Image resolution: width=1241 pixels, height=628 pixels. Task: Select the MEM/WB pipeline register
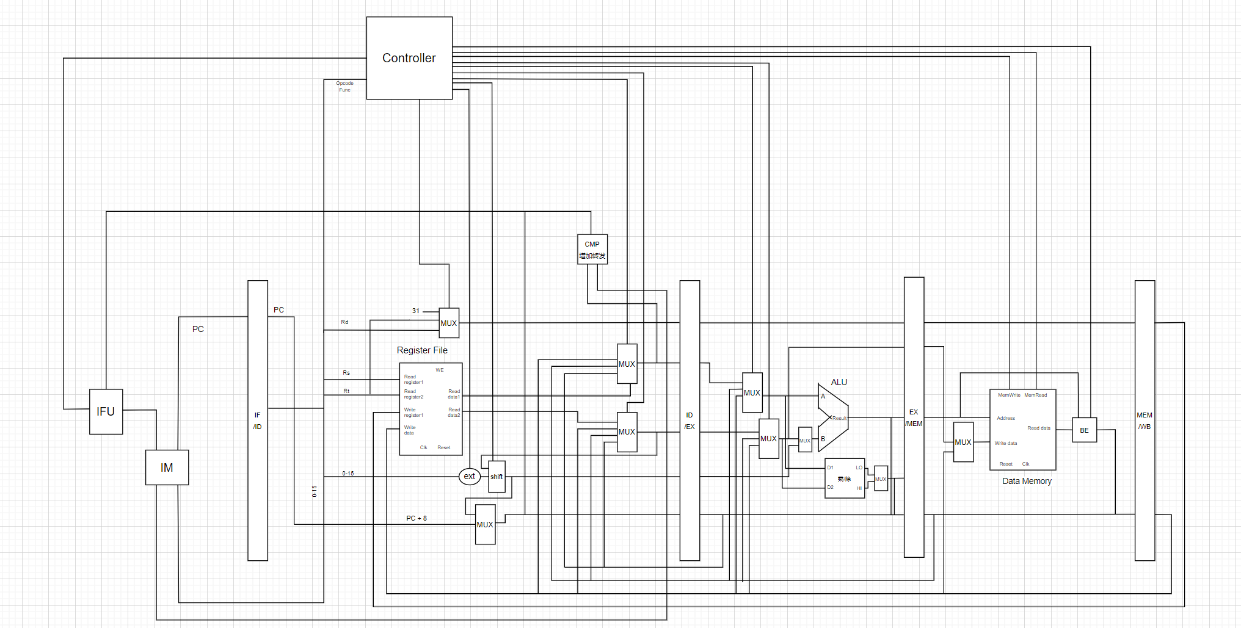coord(1145,420)
